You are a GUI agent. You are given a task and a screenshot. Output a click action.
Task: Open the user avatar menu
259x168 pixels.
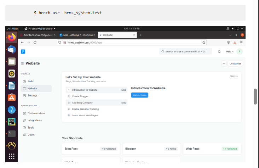240,51
